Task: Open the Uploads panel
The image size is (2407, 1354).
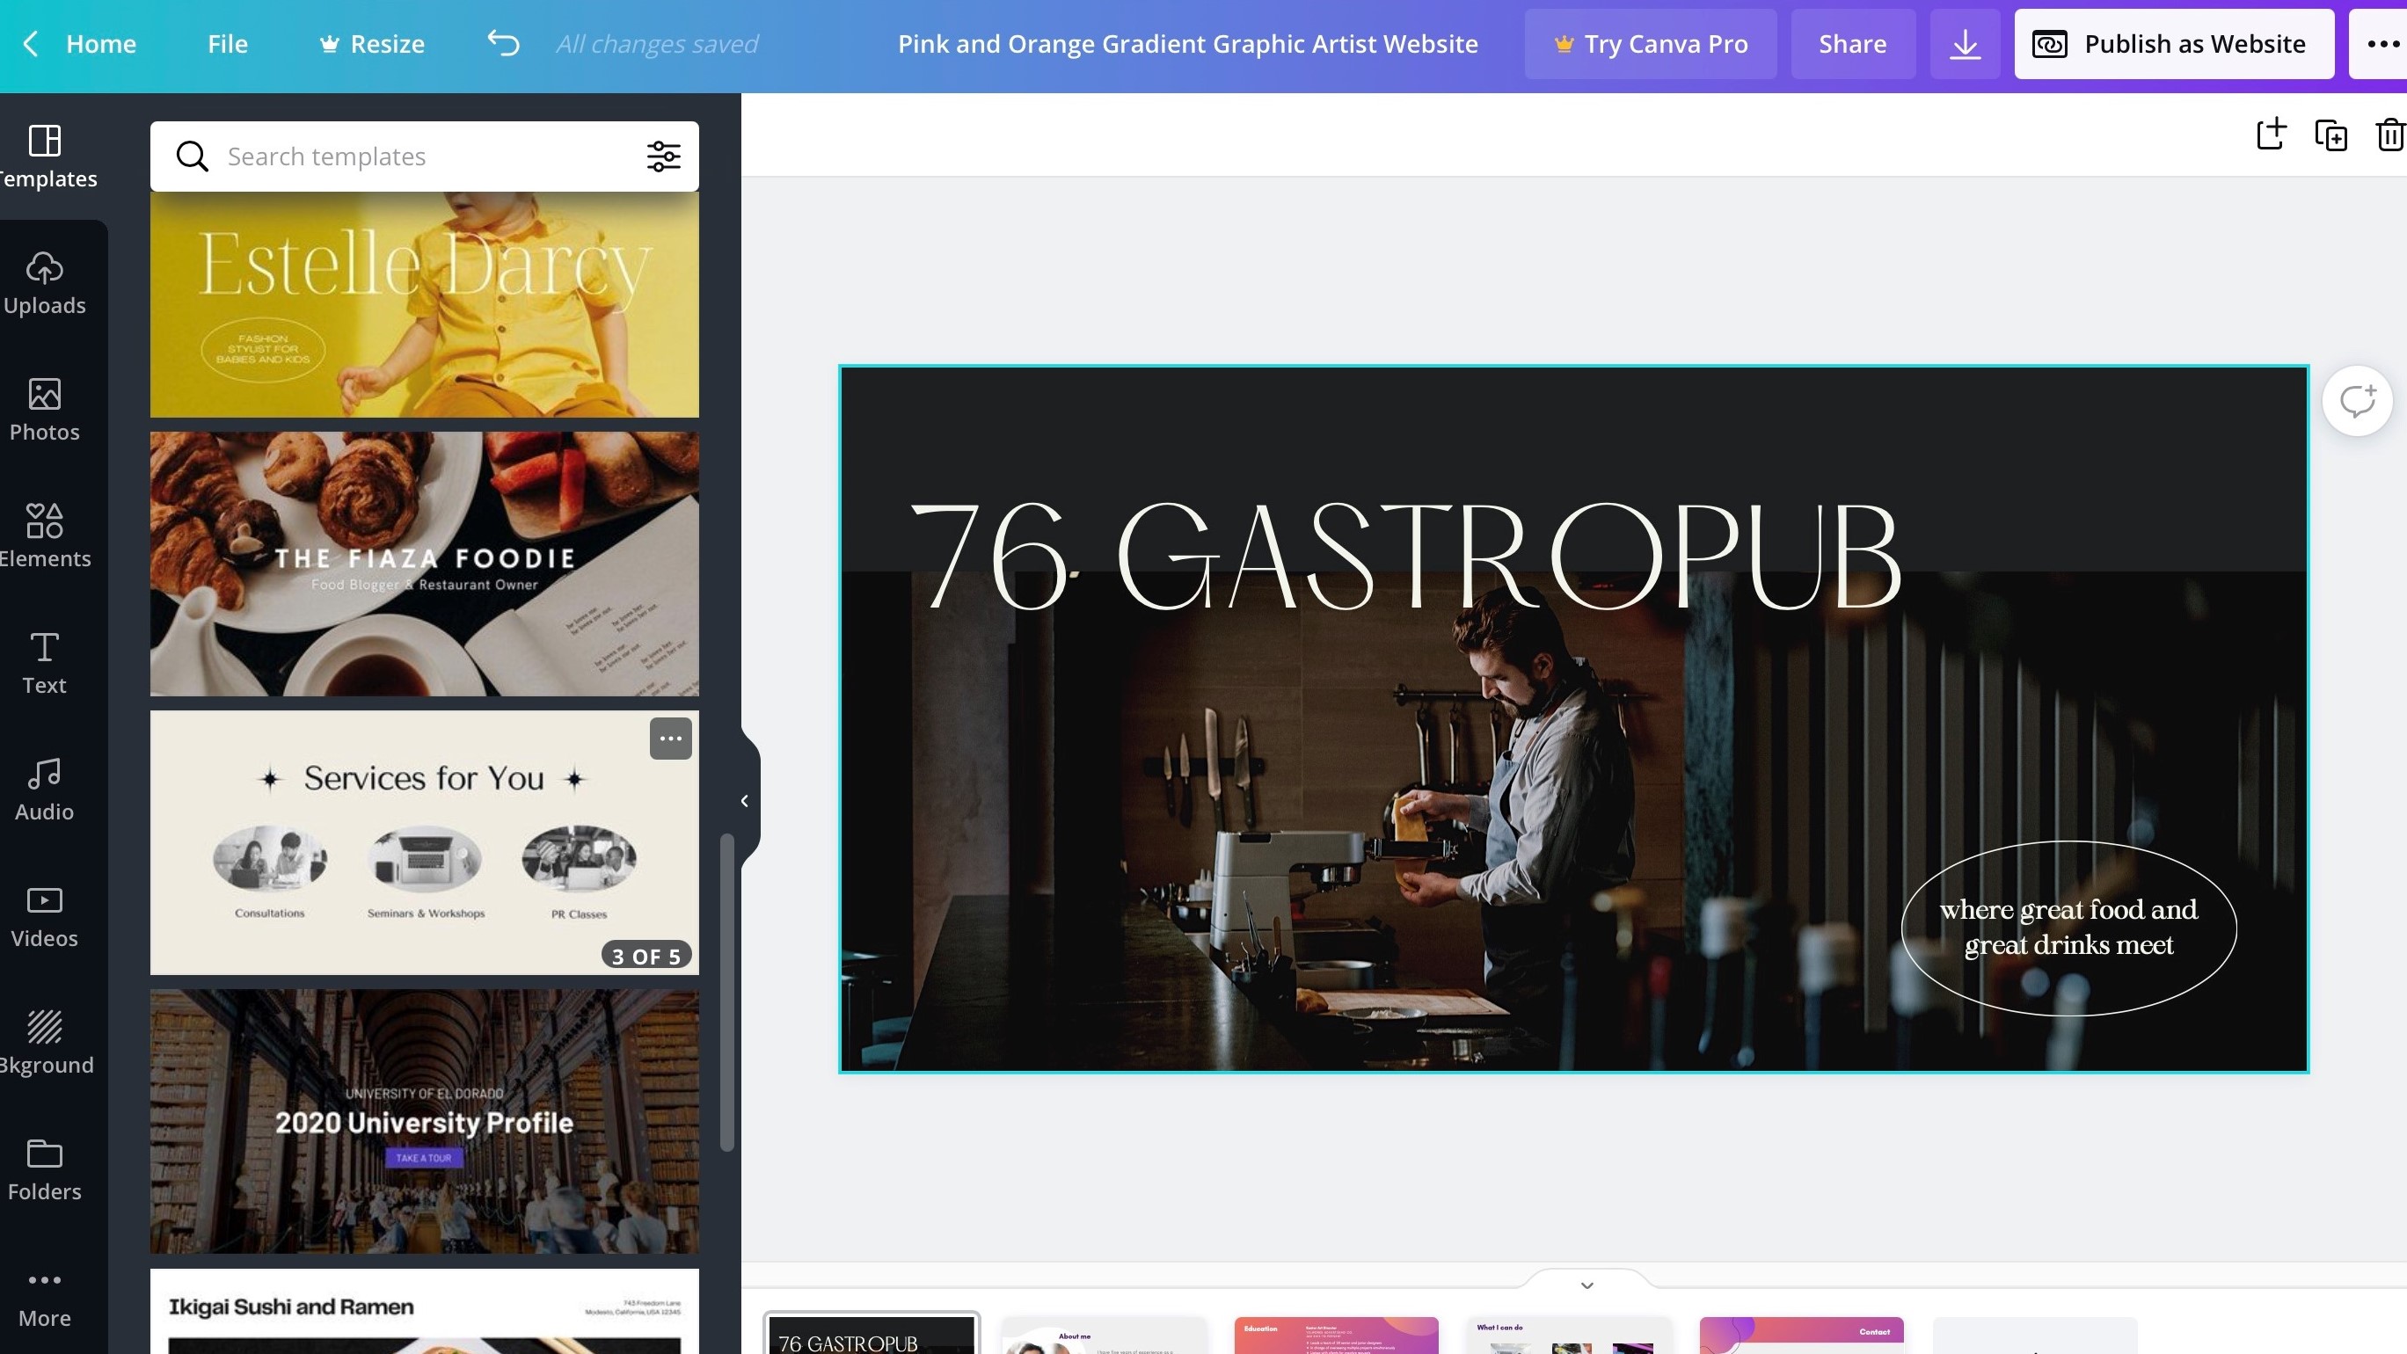Action: (45, 283)
